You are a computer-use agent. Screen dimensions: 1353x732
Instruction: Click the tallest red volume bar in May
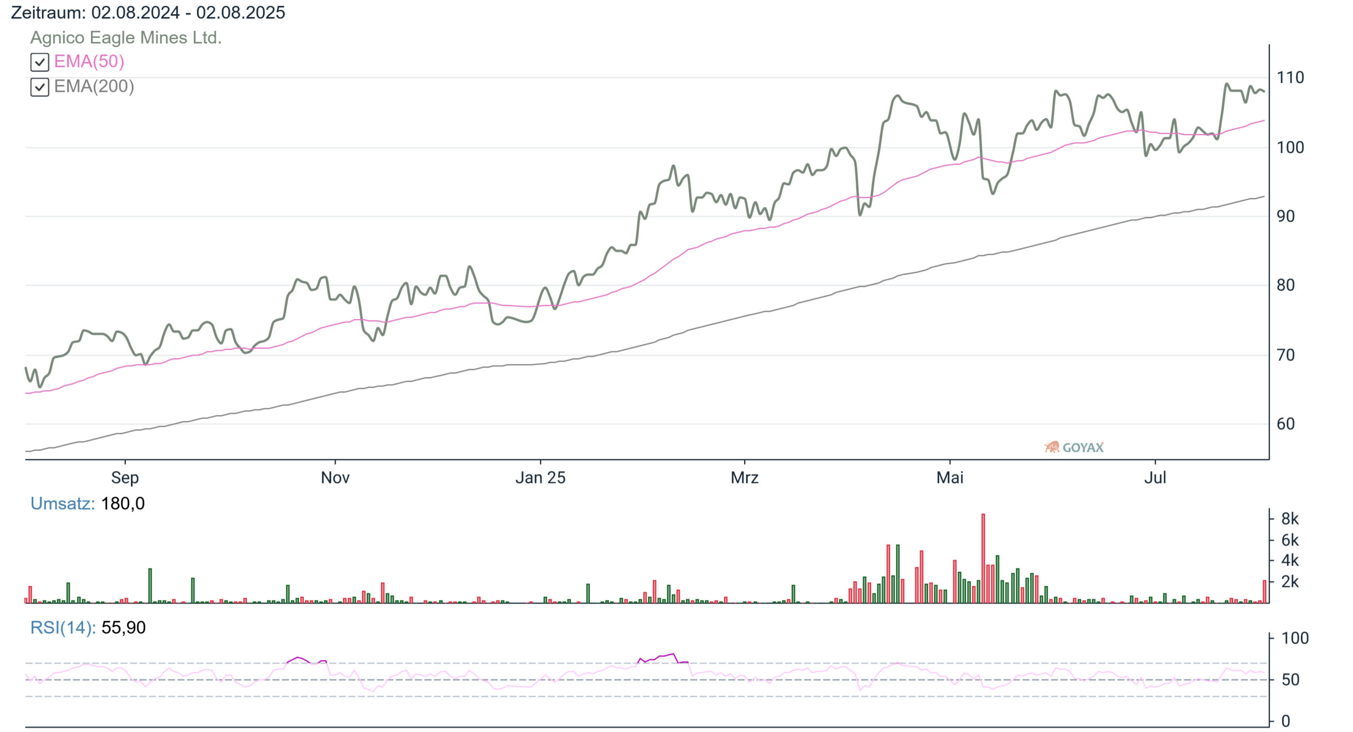coord(983,558)
